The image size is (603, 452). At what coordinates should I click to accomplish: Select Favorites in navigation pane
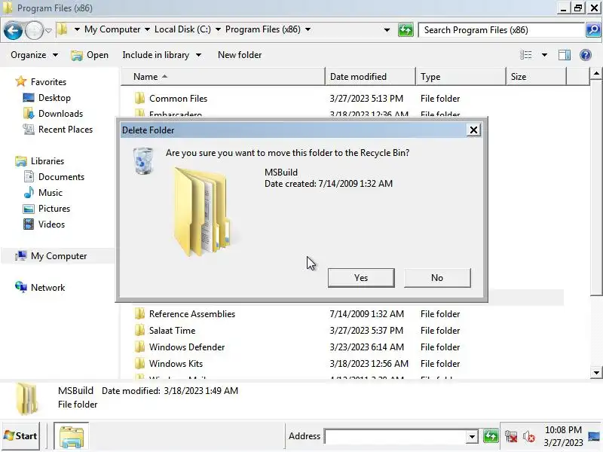(48, 82)
